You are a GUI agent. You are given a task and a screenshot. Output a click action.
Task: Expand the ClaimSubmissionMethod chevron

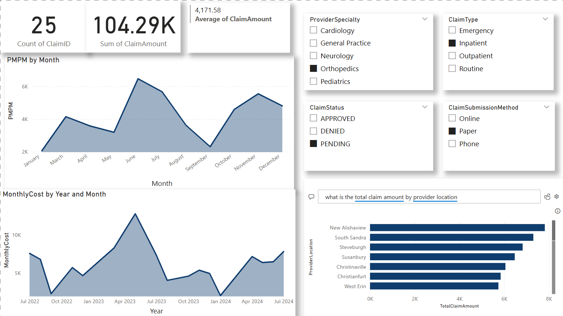click(546, 107)
